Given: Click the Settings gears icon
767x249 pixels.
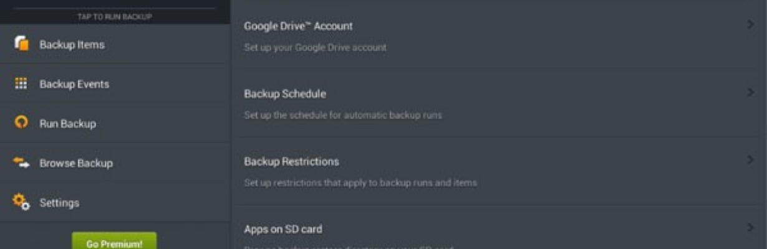Looking at the screenshot, I should point(21,202).
